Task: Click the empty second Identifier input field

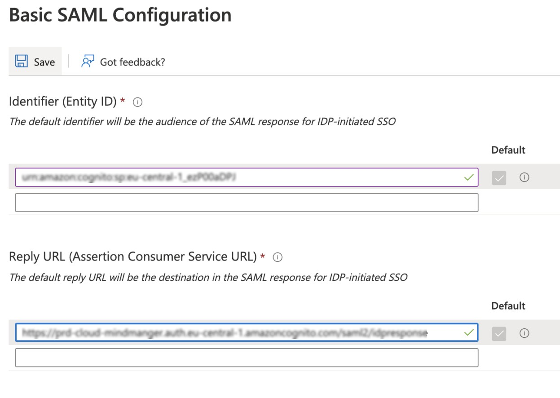Action: tap(246, 203)
